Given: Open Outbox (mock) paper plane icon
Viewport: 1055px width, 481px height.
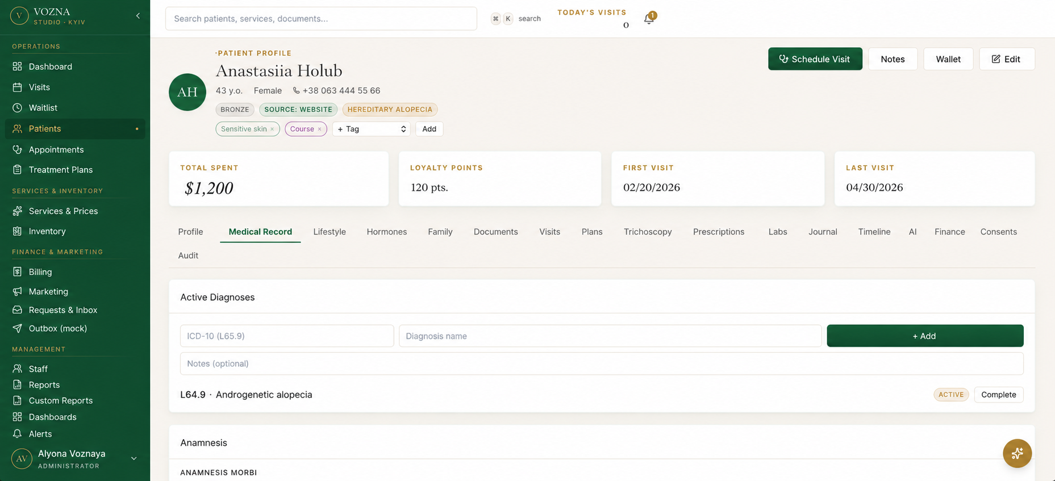Looking at the screenshot, I should coord(18,328).
